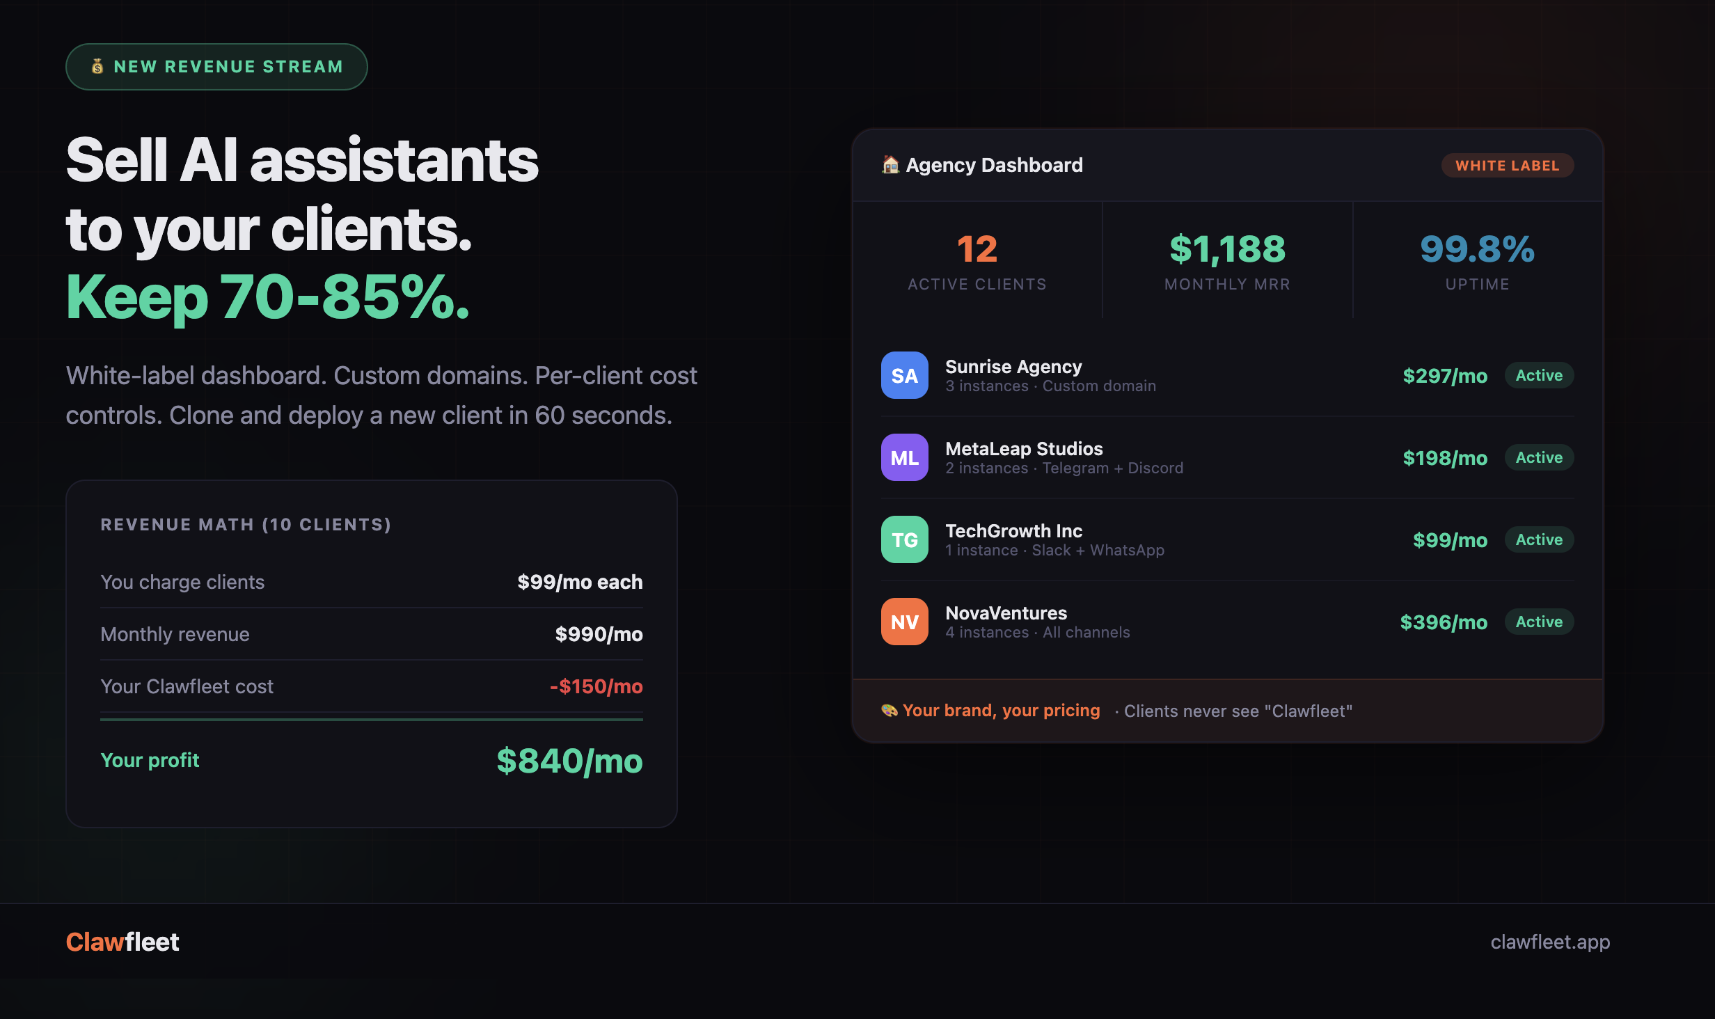This screenshot has width=1715, height=1019.
Task: Click the Clawfleet logo in the footer
Action: [x=122, y=942]
